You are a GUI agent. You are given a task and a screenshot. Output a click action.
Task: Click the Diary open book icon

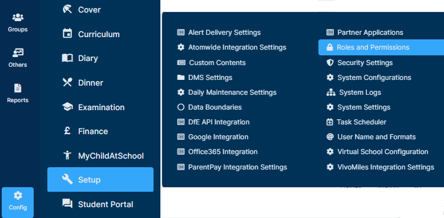[67, 58]
